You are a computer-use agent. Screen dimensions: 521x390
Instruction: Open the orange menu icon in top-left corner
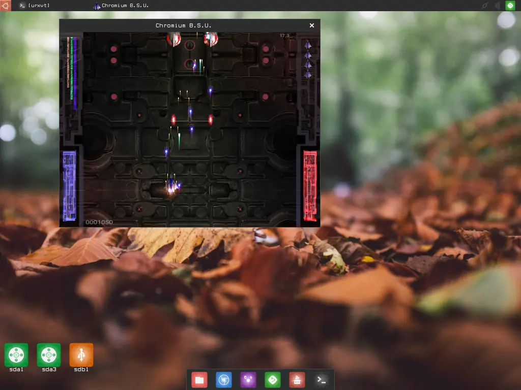[x=5, y=5]
